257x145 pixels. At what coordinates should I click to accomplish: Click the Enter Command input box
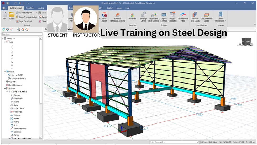pos(174,142)
